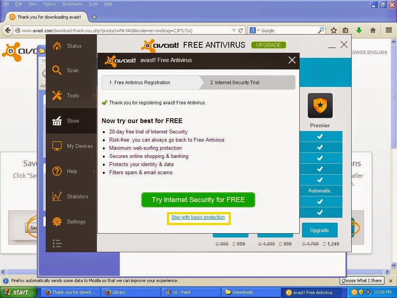Image resolution: width=397 pixels, height=298 pixels.
Task: Reload the page with the refresh icon
Action: 240,30
